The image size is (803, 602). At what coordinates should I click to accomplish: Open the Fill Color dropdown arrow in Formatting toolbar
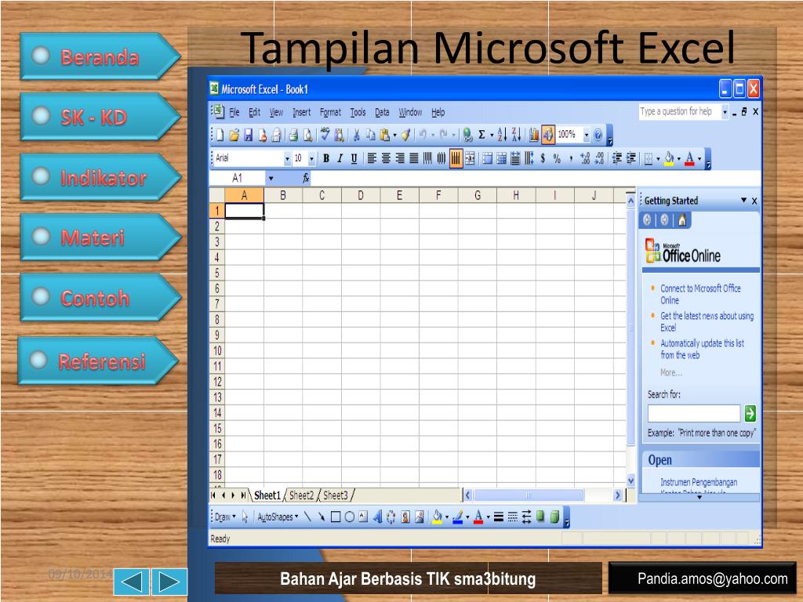(679, 159)
